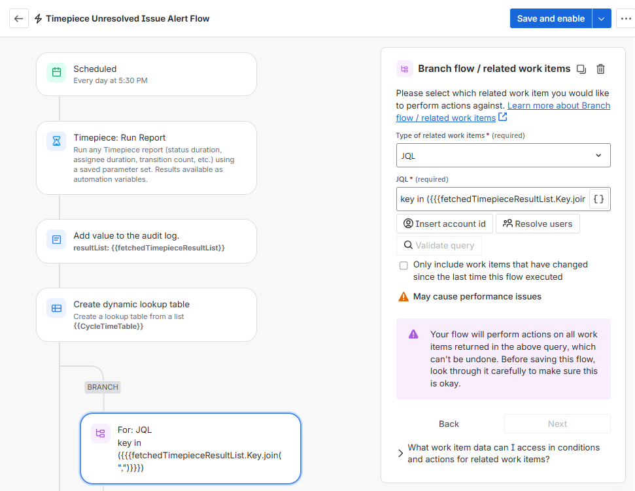Select the For: JQL branch card
Screen dimensions: 635x491
[x=191, y=449]
